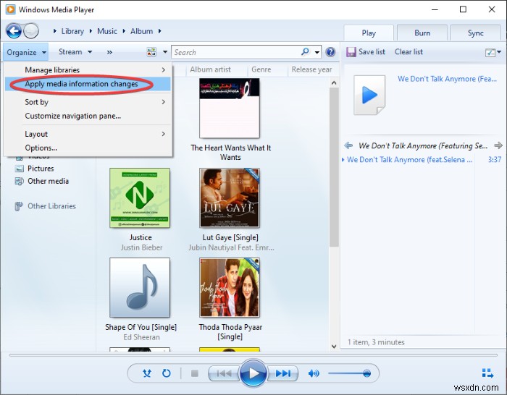Click Music in the breadcrumb

tap(107, 31)
